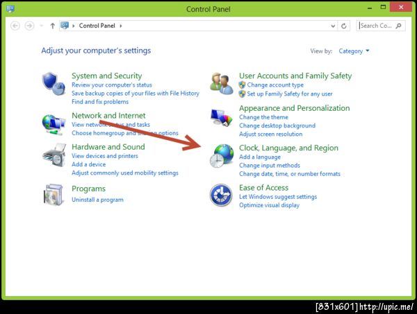This screenshot has width=417, height=314.
Task: Open Ease of Access heading
Action: click(264, 188)
